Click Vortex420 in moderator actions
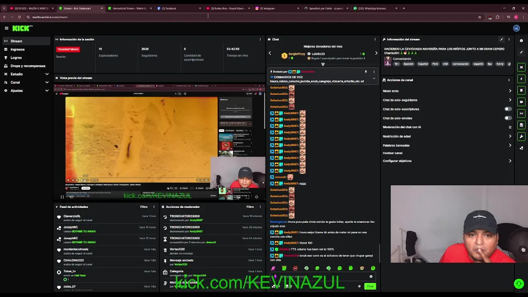The image size is (528, 297). click(x=177, y=249)
